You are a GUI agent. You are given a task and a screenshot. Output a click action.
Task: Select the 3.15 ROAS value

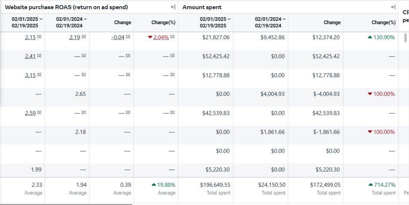(30, 76)
